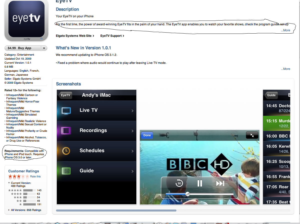
Task: Open the EyeTV Support link
Action: point(112,36)
